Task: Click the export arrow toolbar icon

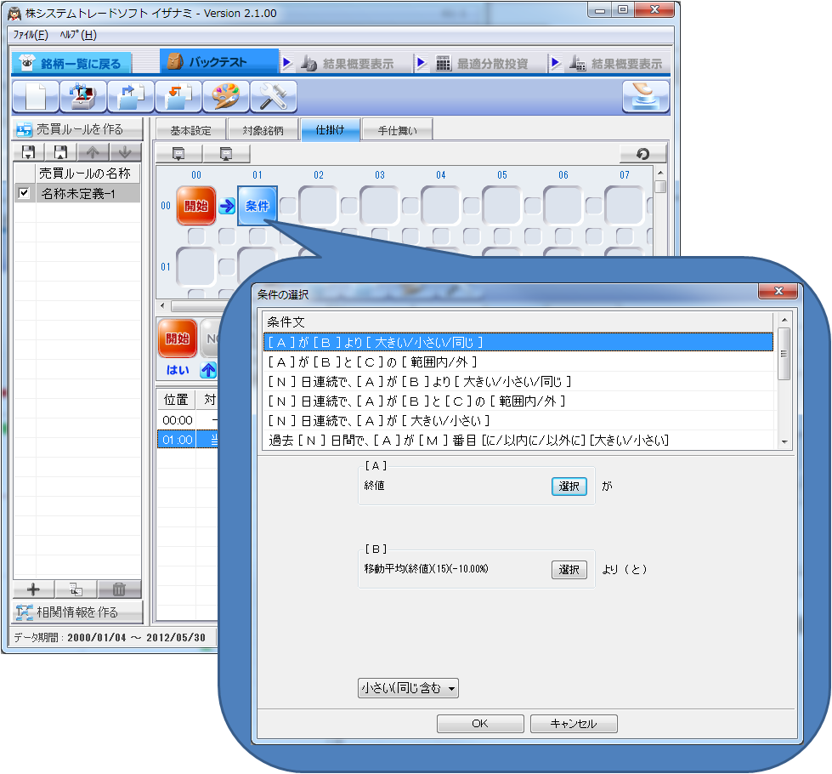Action: [131, 97]
